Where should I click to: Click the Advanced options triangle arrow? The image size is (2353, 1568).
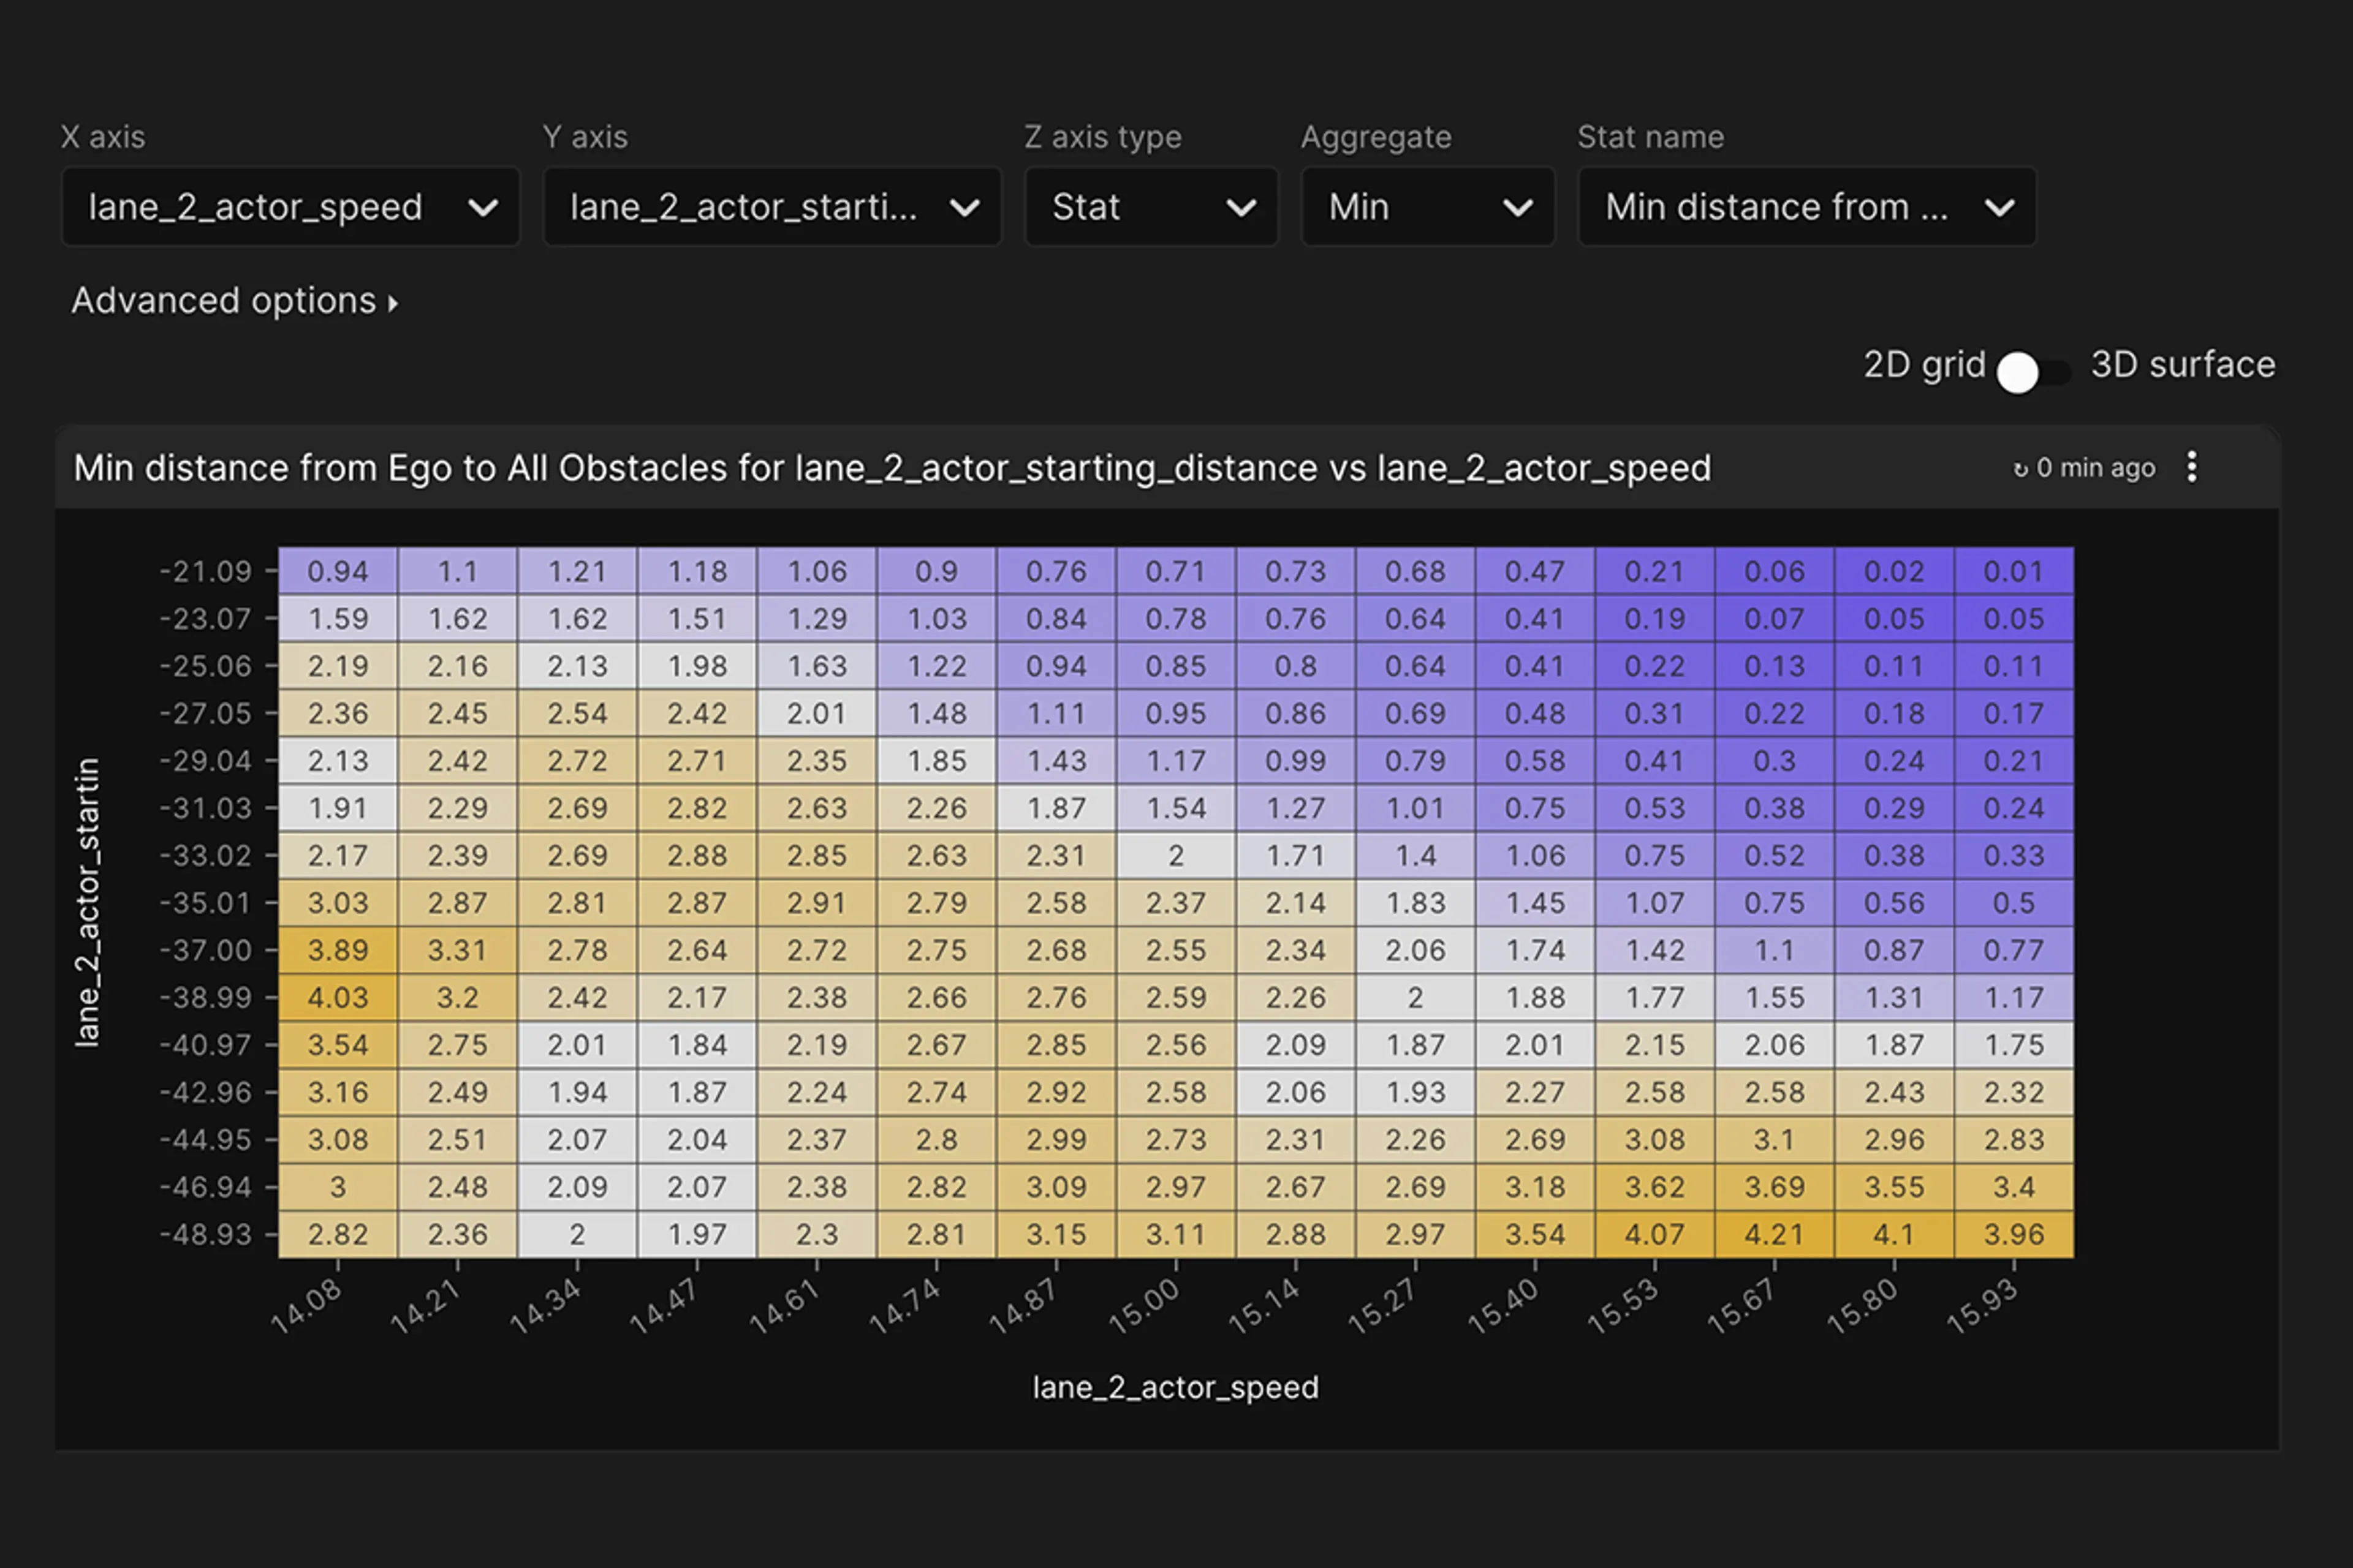[x=393, y=303]
